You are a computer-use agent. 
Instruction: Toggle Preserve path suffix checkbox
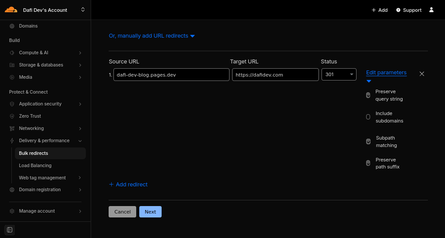click(368, 163)
